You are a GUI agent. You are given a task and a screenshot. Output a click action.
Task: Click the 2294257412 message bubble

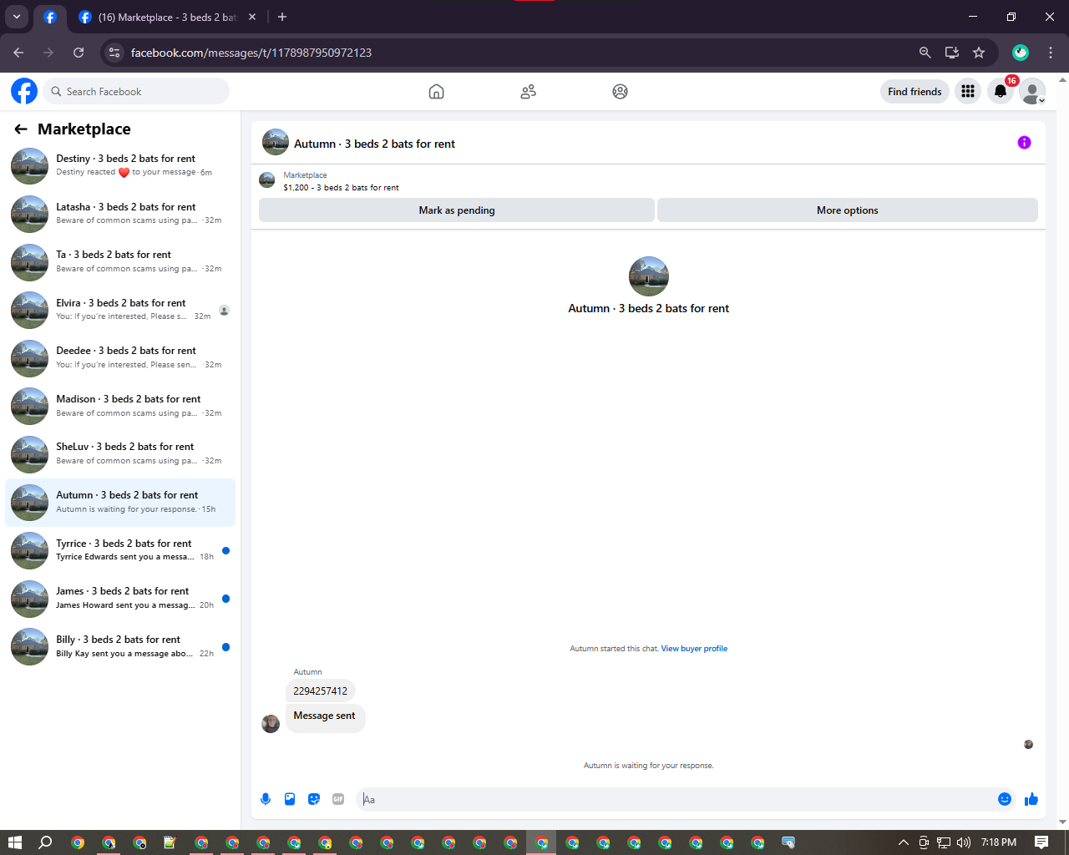pos(321,691)
